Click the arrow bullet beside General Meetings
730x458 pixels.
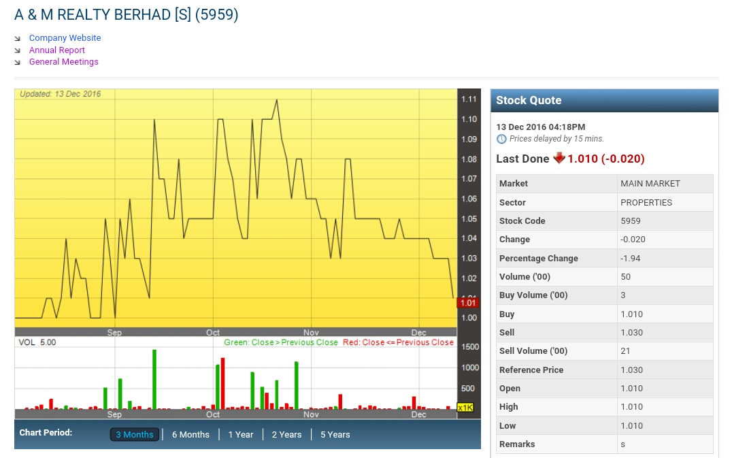click(18, 62)
